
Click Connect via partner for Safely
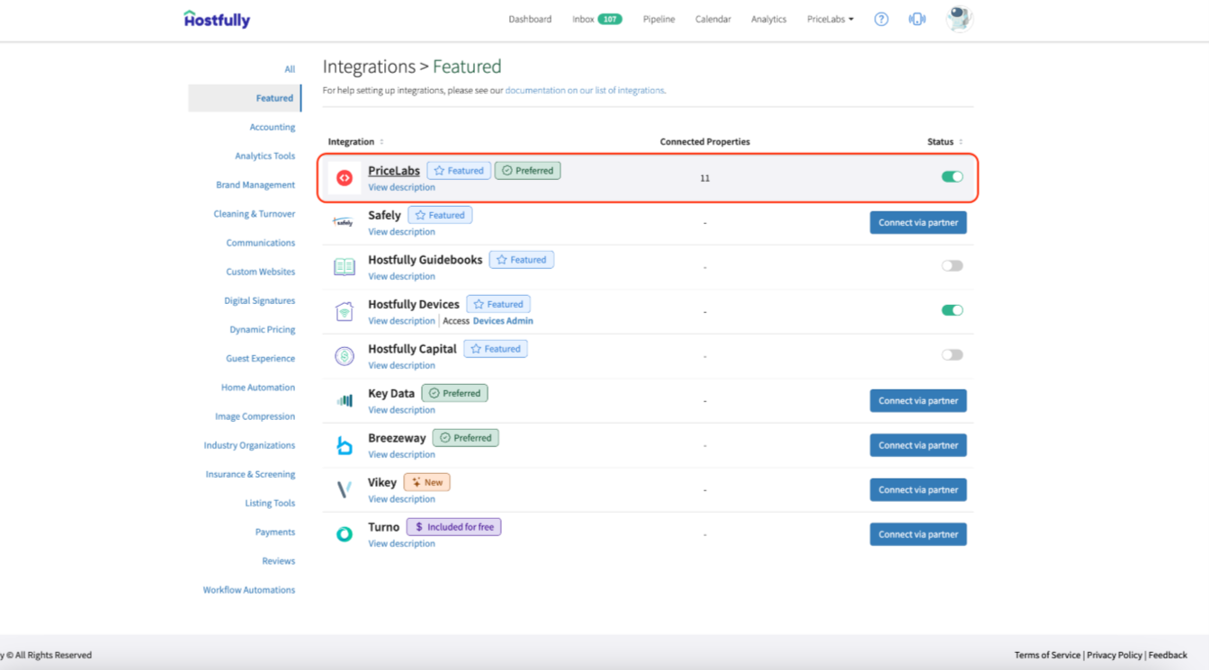point(918,223)
